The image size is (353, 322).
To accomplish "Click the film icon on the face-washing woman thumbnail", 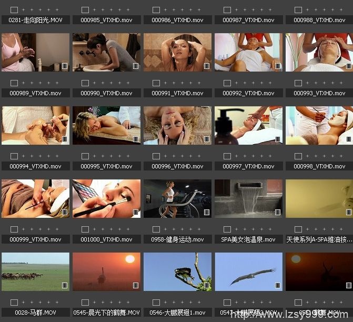I will [x=136, y=66].
